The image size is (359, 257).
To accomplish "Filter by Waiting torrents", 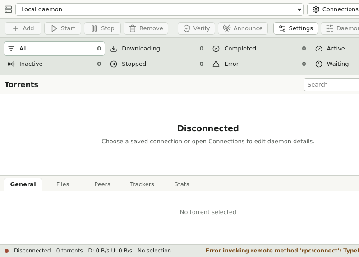I will click(335, 64).
